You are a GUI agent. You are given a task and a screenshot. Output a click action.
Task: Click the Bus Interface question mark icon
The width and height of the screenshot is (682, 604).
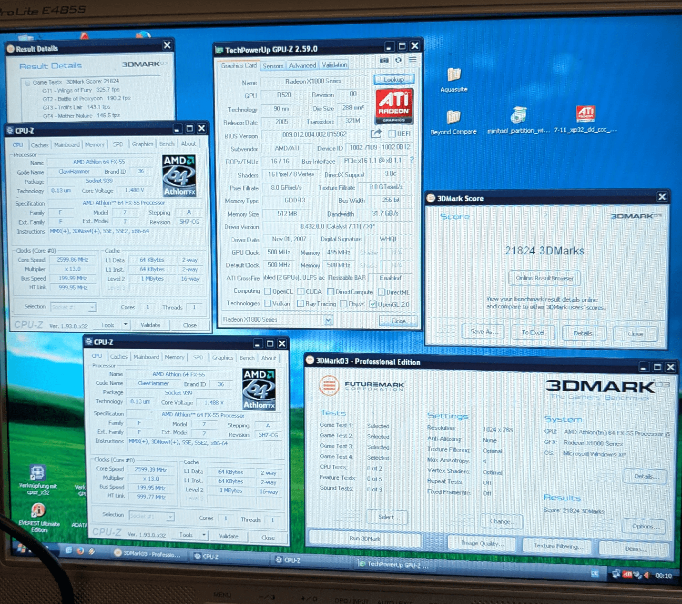pos(412,160)
